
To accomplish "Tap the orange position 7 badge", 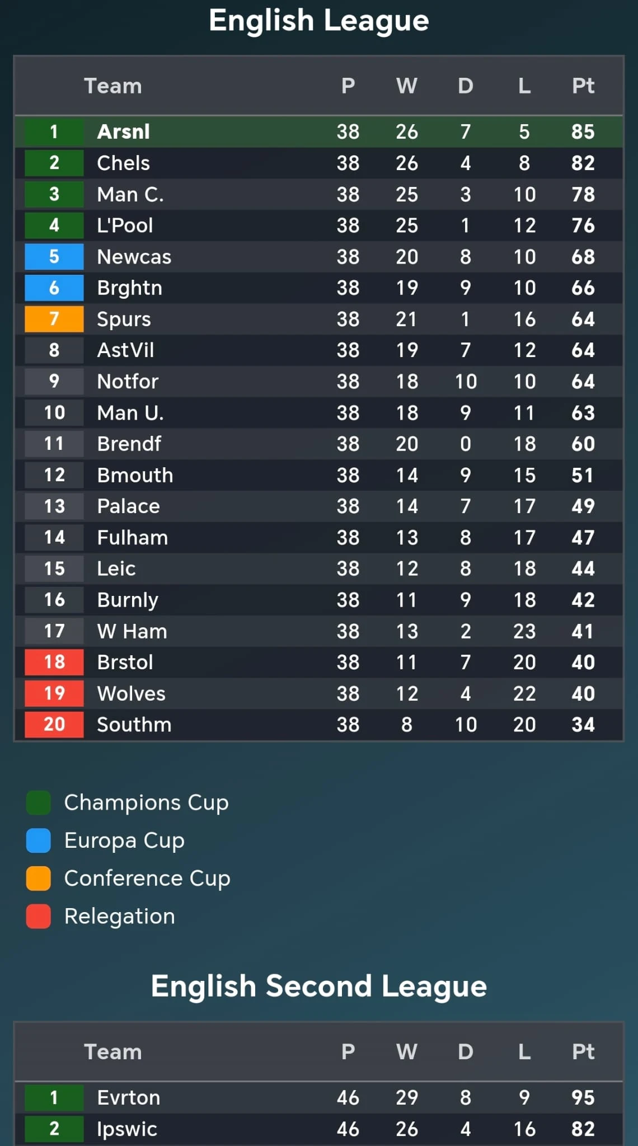I will click(54, 319).
